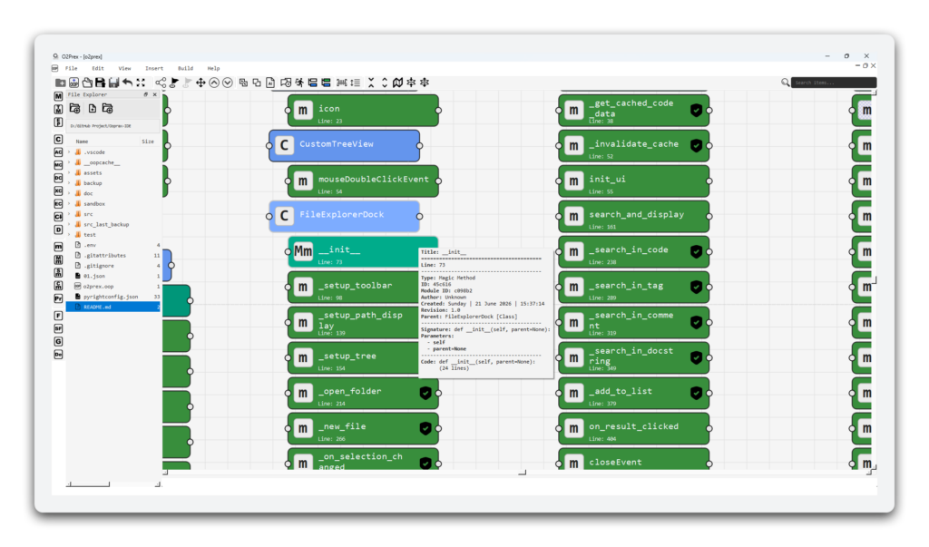Image resolution: width=929 pixels, height=547 pixels.
Task: Click the Search items field
Action: click(x=834, y=83)
